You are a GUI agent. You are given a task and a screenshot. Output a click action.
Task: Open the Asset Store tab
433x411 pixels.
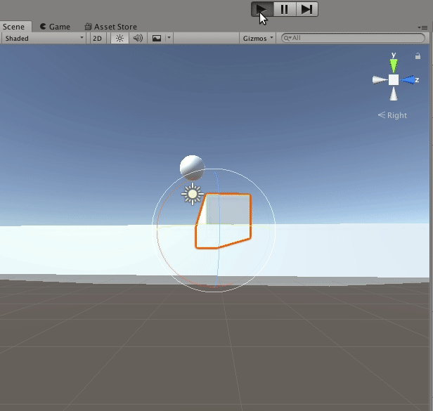pos(111,27)
